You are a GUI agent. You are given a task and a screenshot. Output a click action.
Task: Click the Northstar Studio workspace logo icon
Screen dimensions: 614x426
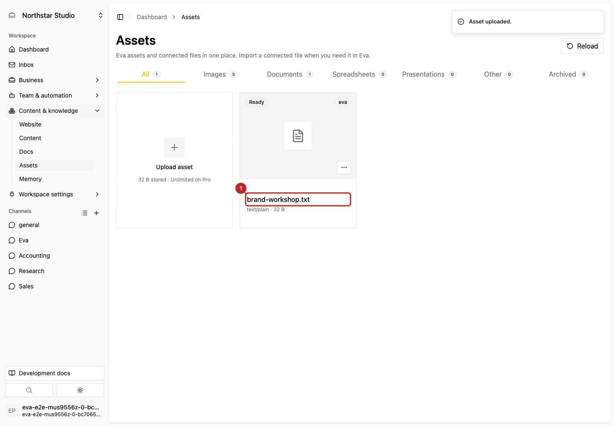pos(12,15)
